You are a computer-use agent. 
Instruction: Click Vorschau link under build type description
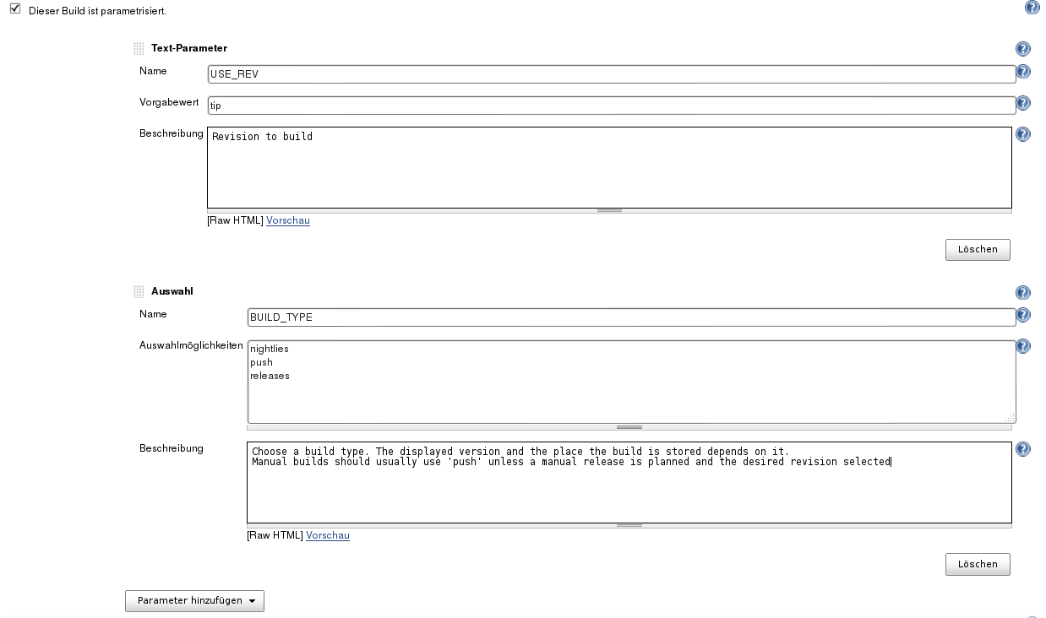click(328, 535)
